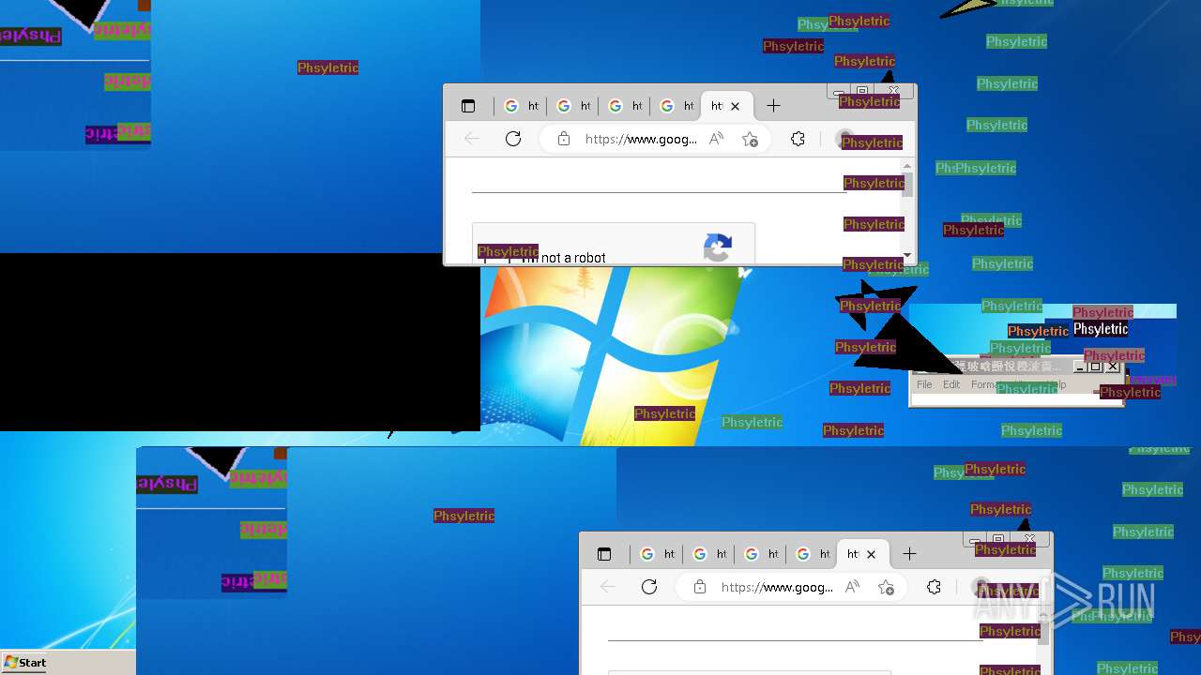Refresh the page in upper Edge window
1201x675 pixels.
point(513,139)
